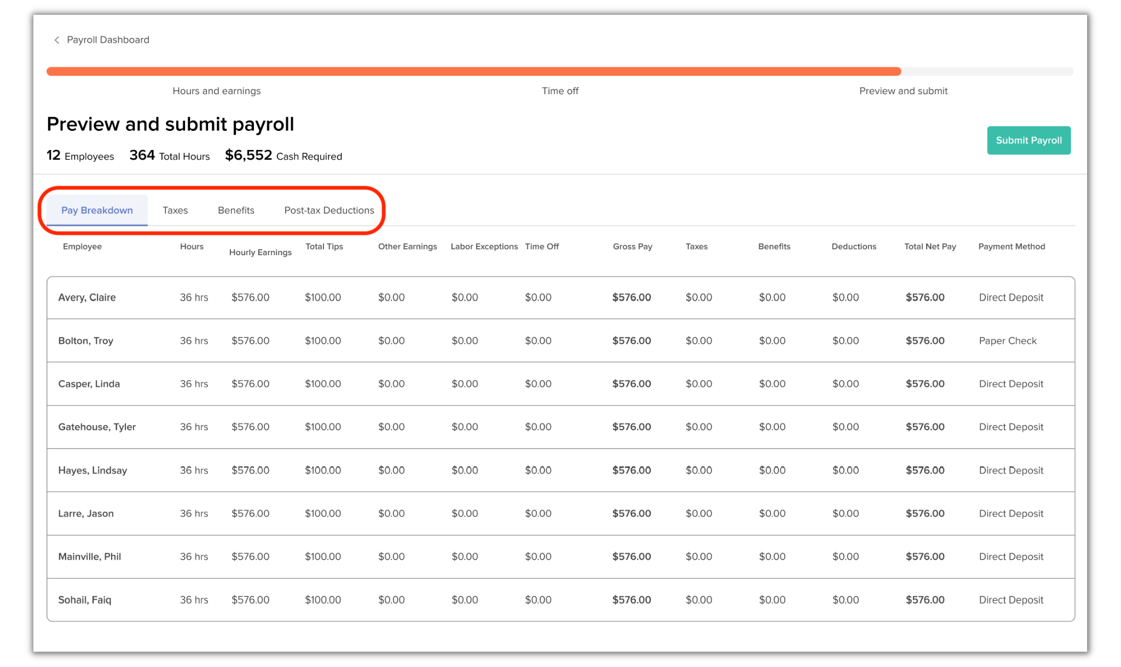Select the Time off step label

pyautogui.click(x=560, y=91)
